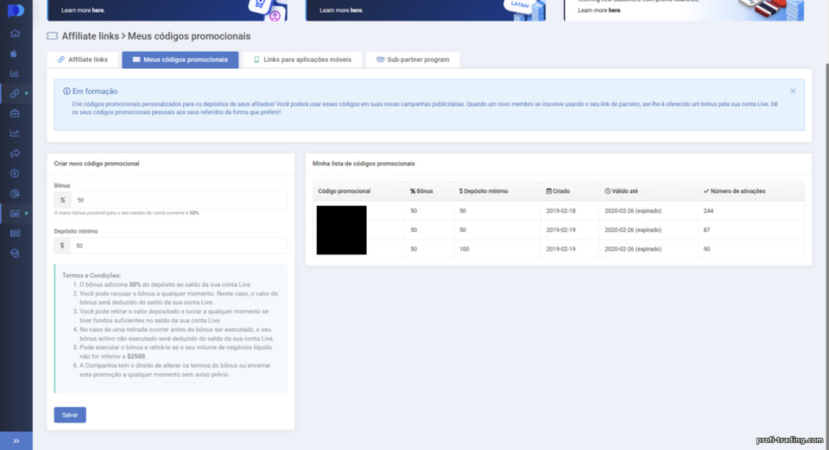Open the dollar coin sidebar icon
The height and width of the screenshot is (450, 829).
15,173
